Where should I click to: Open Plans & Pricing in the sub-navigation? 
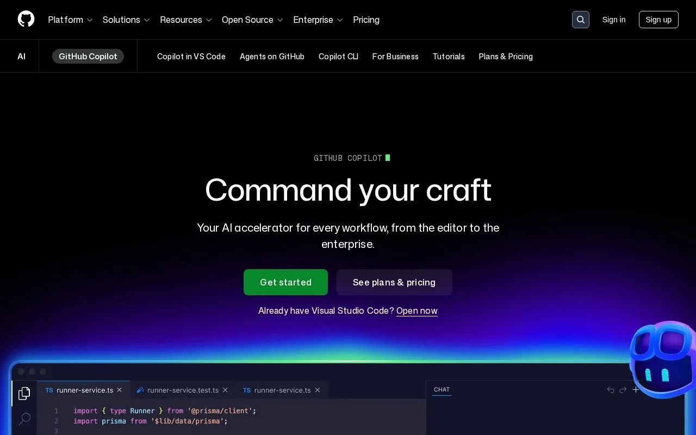(x=506, y=57)
